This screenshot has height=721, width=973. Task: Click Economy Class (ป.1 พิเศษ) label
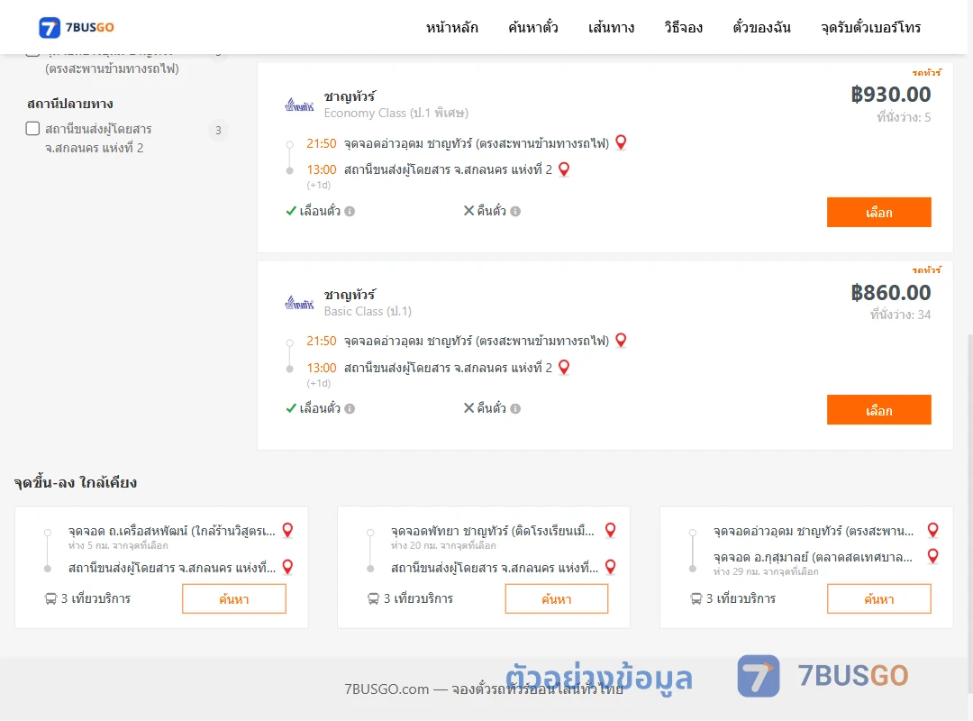[396, 113]
